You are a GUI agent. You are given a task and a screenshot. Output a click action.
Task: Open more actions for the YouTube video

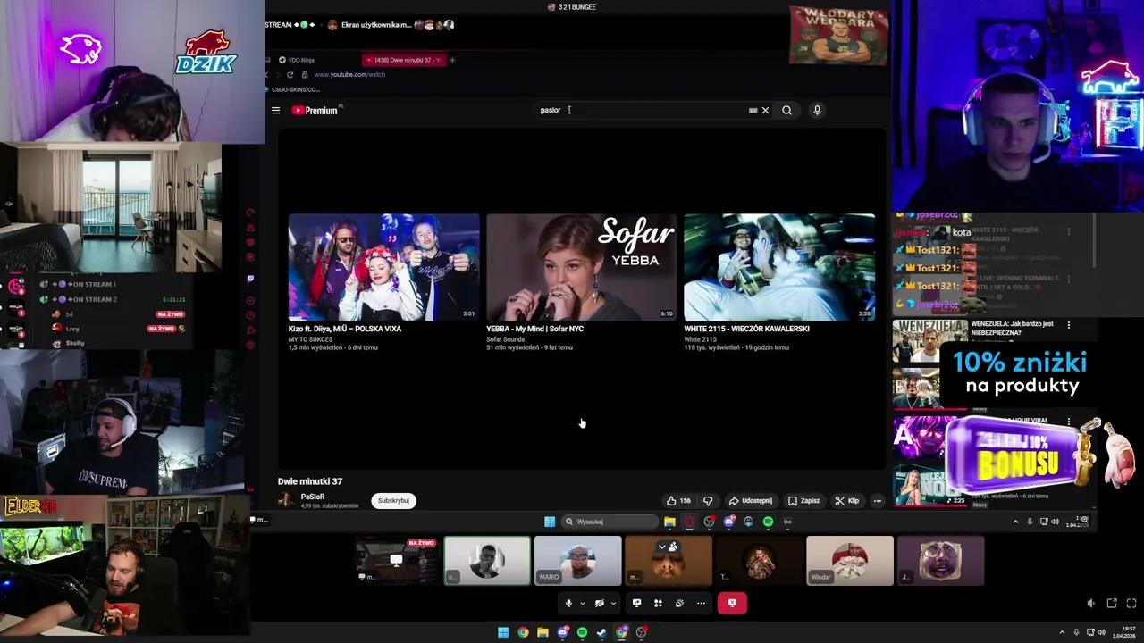point(877,501)
